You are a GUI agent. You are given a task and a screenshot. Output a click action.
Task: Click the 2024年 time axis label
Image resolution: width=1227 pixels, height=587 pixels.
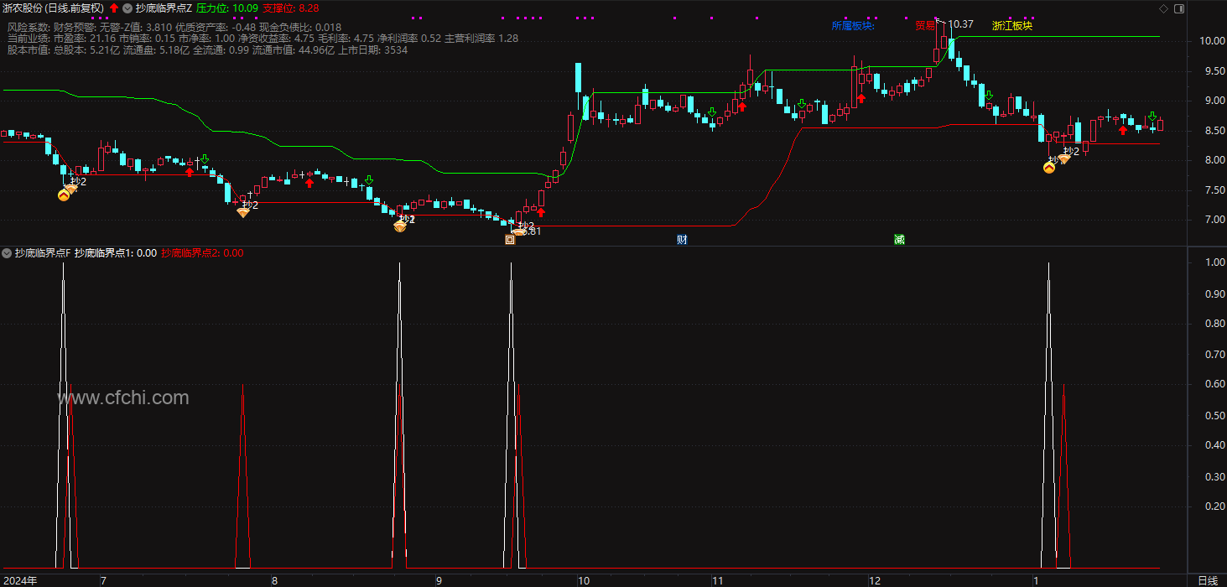pos(20,580)
